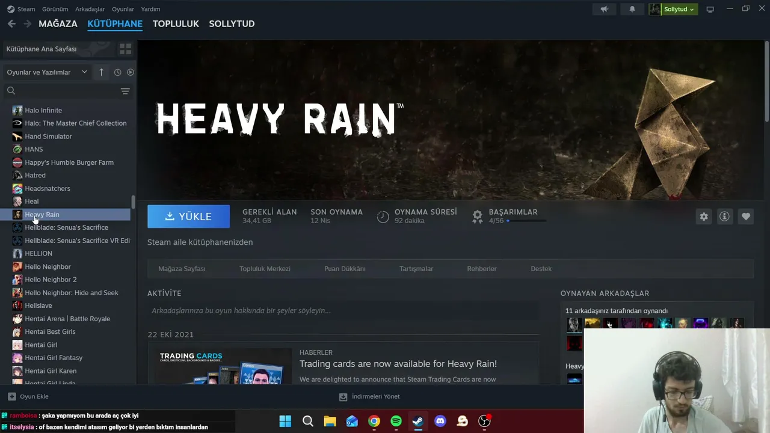Open the Destek link
The height and width of the screenshot is (433, 770).
541,269
